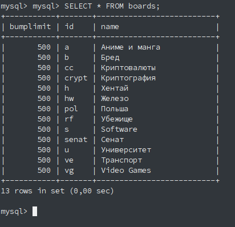This screenshot has width=235, height=227.
Task: Click the Транспорт board name
Action: point(121,160)
